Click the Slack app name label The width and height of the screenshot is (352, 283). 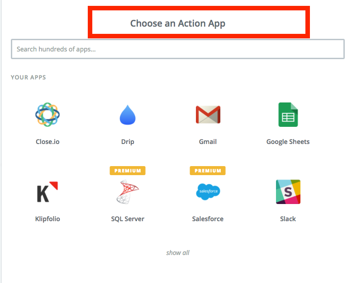(x=288, y=219)
